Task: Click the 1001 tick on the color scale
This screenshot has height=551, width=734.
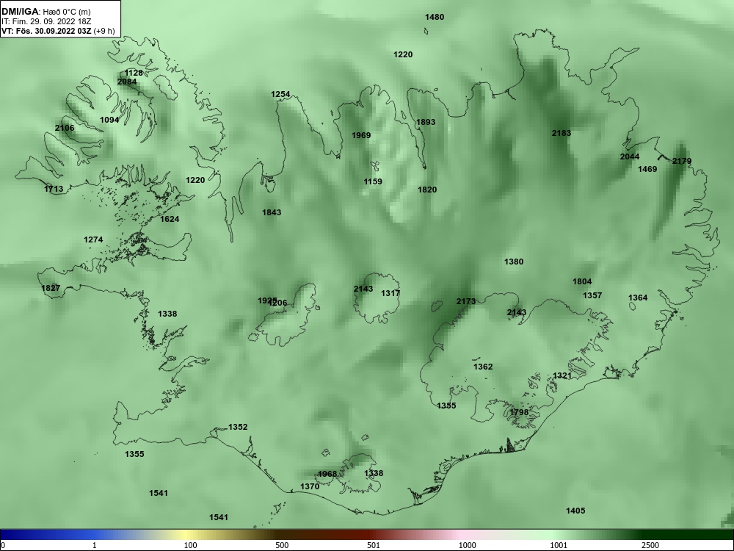Action: click(559, 545)
